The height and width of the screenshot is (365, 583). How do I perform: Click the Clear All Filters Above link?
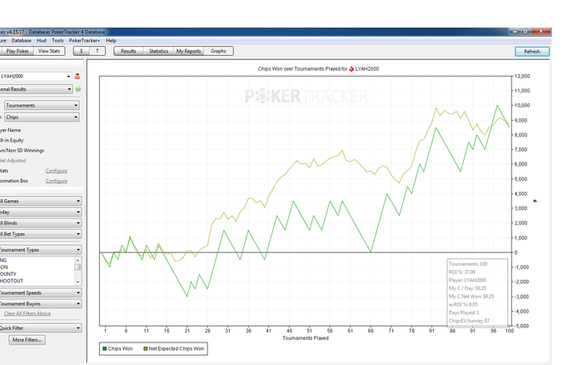27,313
